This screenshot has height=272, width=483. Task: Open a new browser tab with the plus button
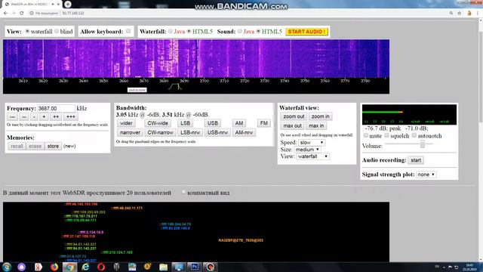pos(68,5)
